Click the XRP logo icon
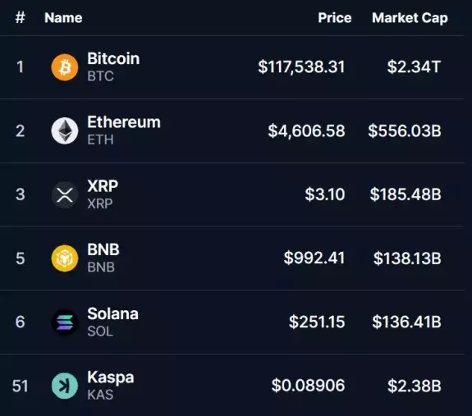 tap(65, 195)
